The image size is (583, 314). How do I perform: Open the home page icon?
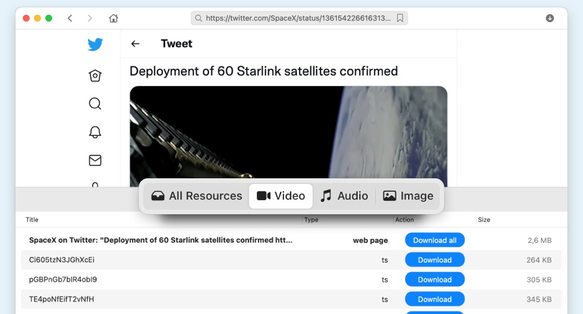tap(113, 18)
